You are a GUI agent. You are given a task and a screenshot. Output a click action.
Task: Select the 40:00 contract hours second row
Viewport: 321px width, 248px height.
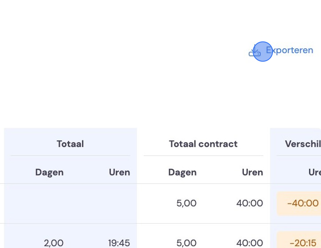[x=250, y=243]
